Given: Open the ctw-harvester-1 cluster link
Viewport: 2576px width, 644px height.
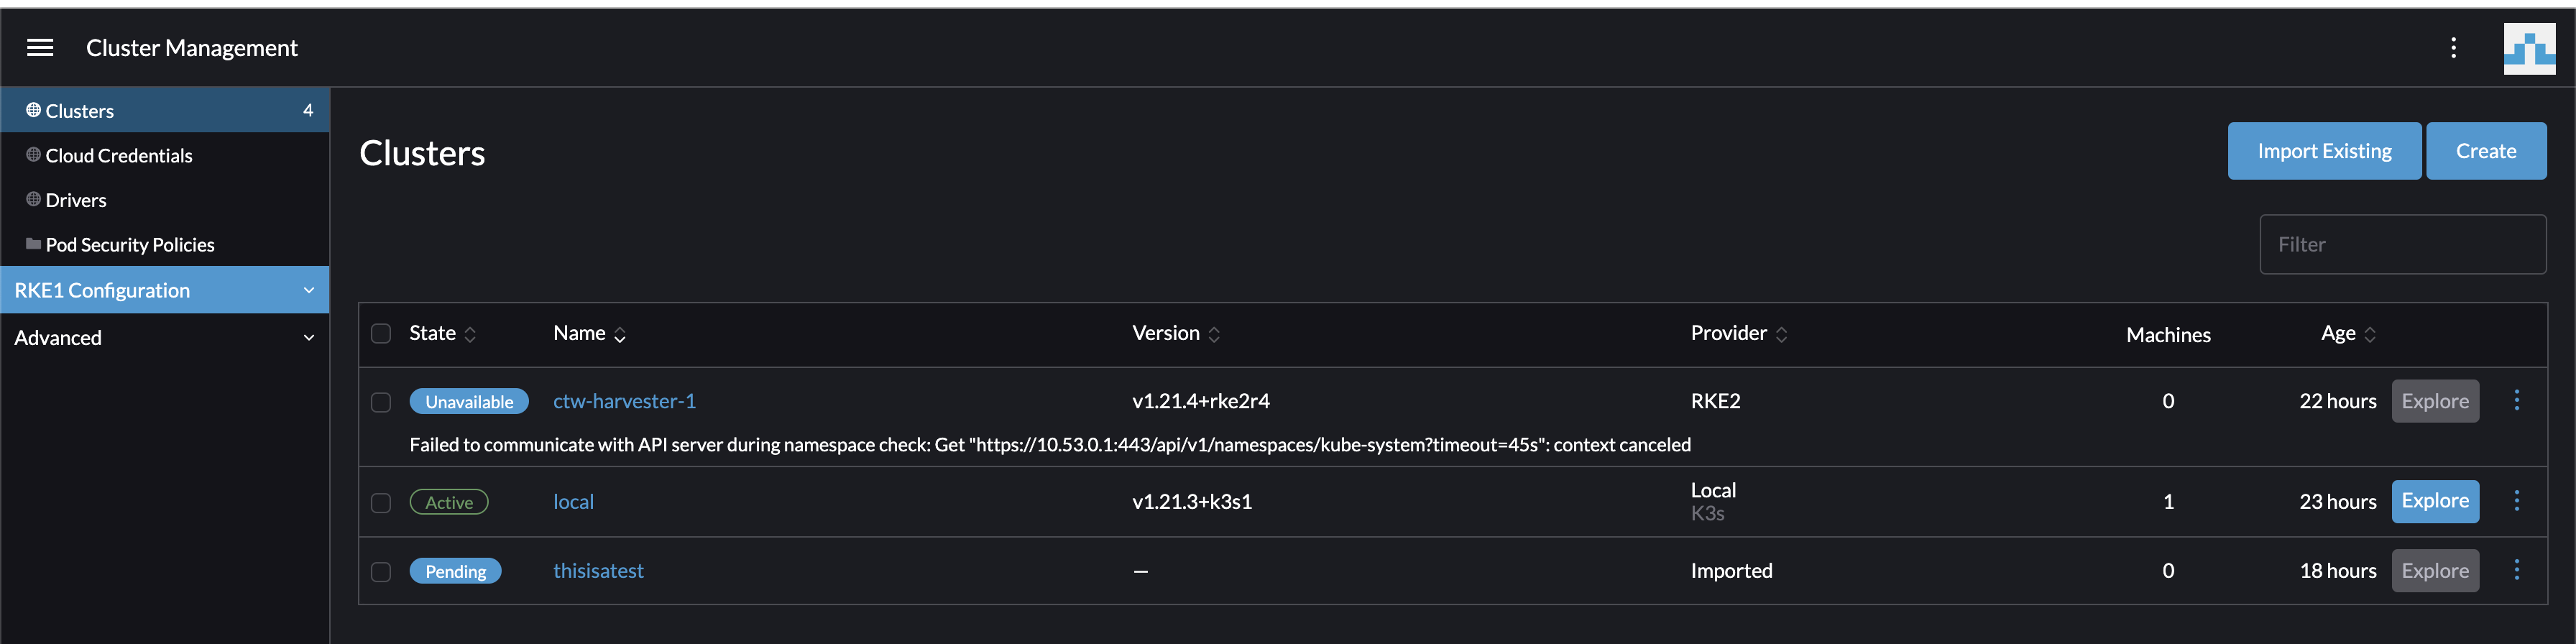Looking at the screenshot, I should tap(623, 401).
